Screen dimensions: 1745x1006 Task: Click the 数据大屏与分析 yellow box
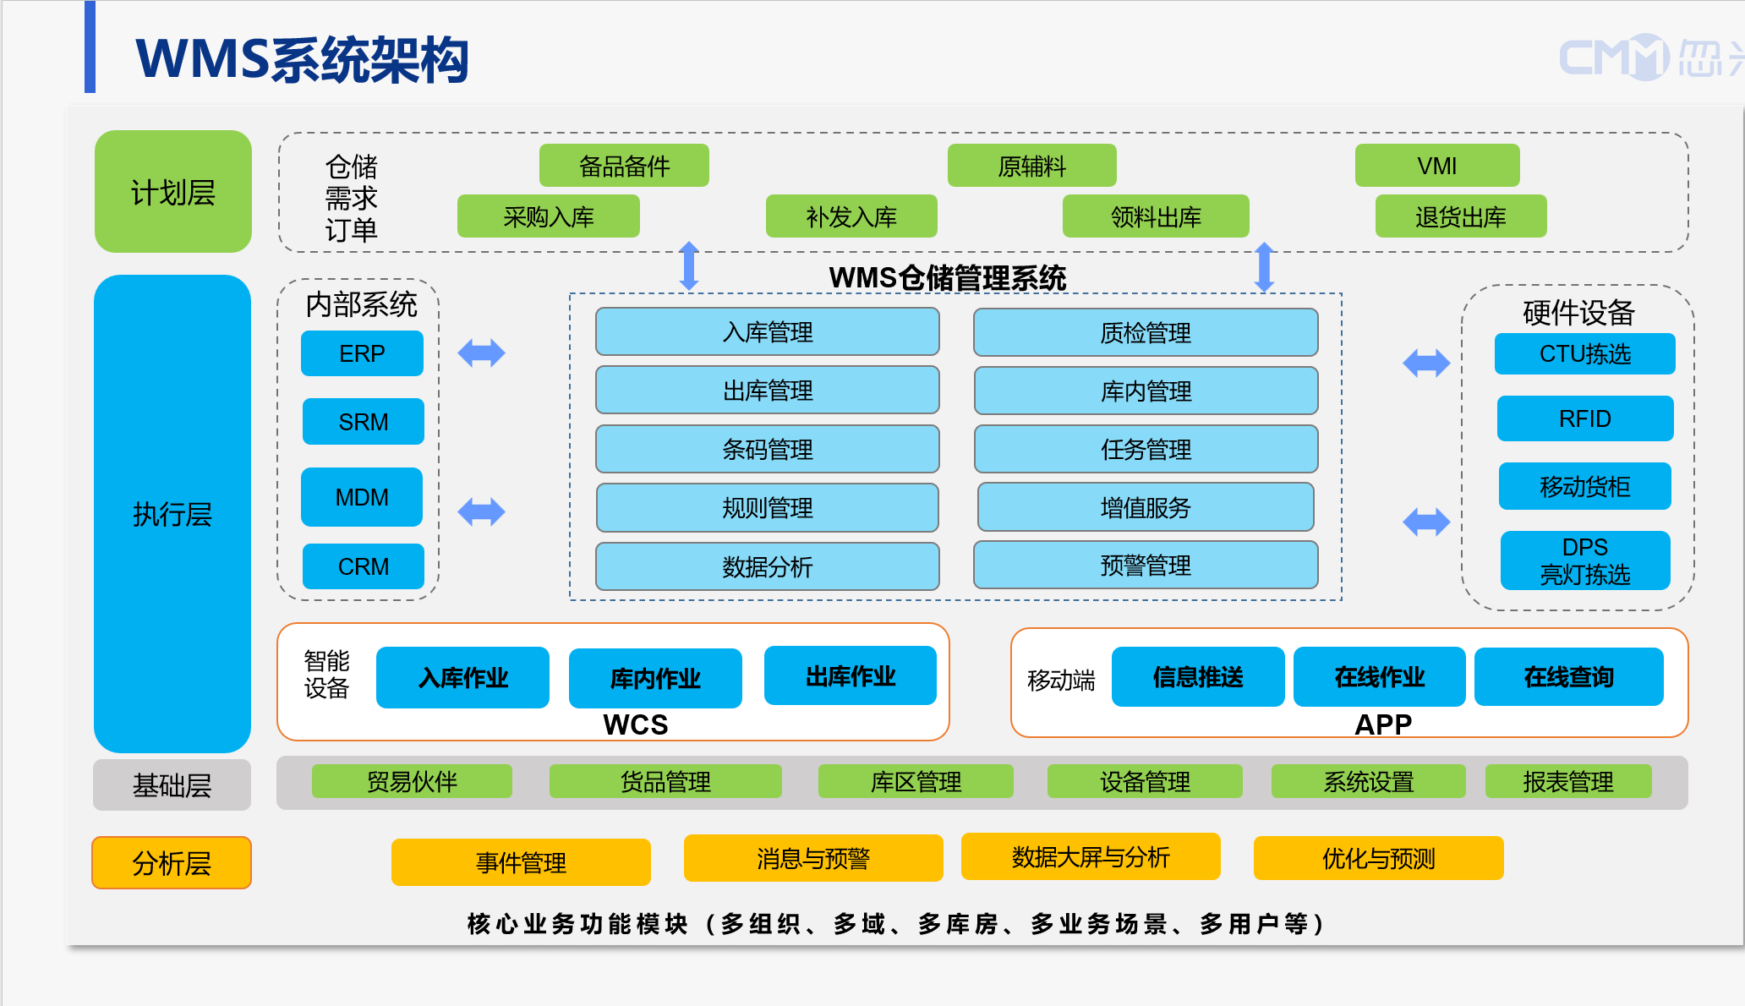[1090, 857]
